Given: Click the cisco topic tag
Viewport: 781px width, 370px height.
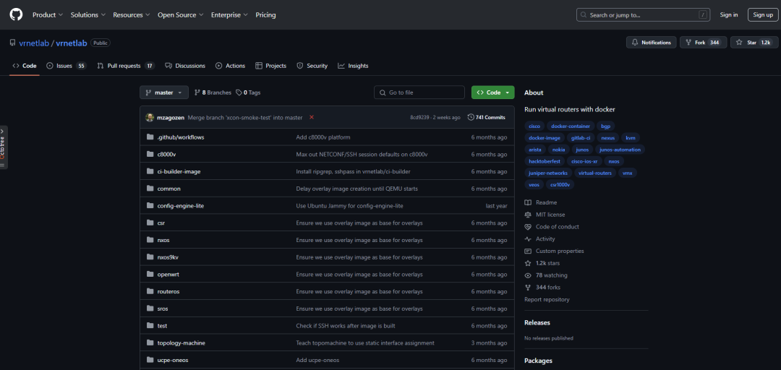Looking at the screenshot, I should point(534,126).
